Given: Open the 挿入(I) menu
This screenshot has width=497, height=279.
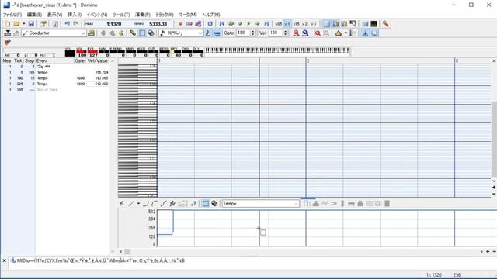Looking at the screenshot, I should [75, 15].
